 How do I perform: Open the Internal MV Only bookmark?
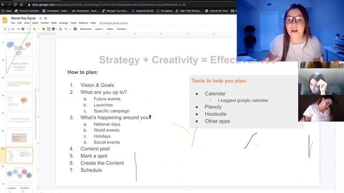click(217, 11)
